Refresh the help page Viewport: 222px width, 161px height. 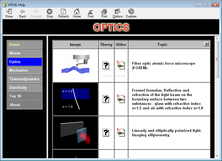tap(64, 13)
